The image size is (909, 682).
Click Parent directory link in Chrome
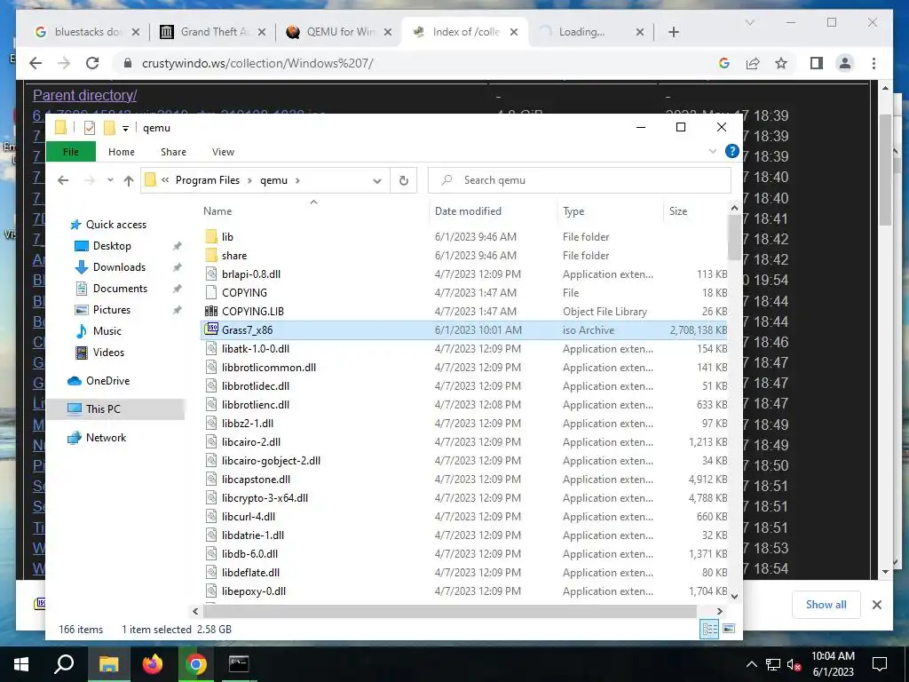(x=84, y=95)
